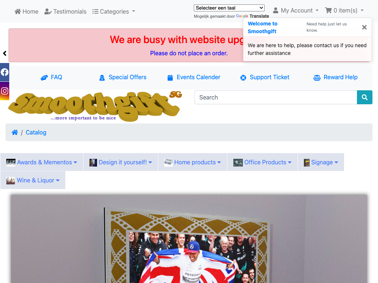Image resolution: width=378 pixels, height=283 pixels.
Task: Click the Support Ticket lifebuoy icon
Action: [x=243, y=77]
